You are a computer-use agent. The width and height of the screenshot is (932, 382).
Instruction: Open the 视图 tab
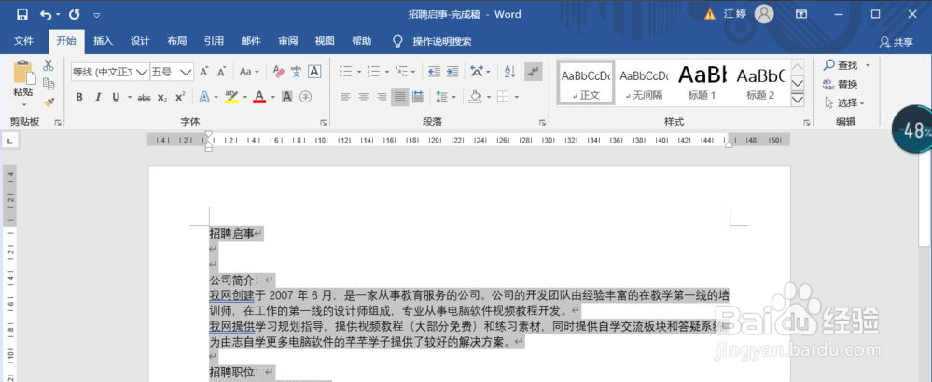tap(325, 41)
